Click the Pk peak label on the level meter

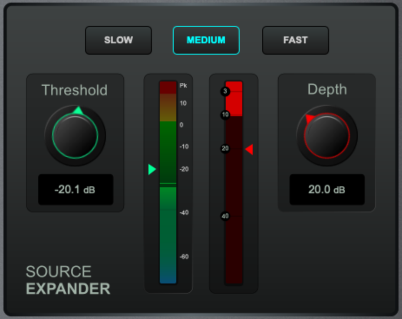point(183,86)
